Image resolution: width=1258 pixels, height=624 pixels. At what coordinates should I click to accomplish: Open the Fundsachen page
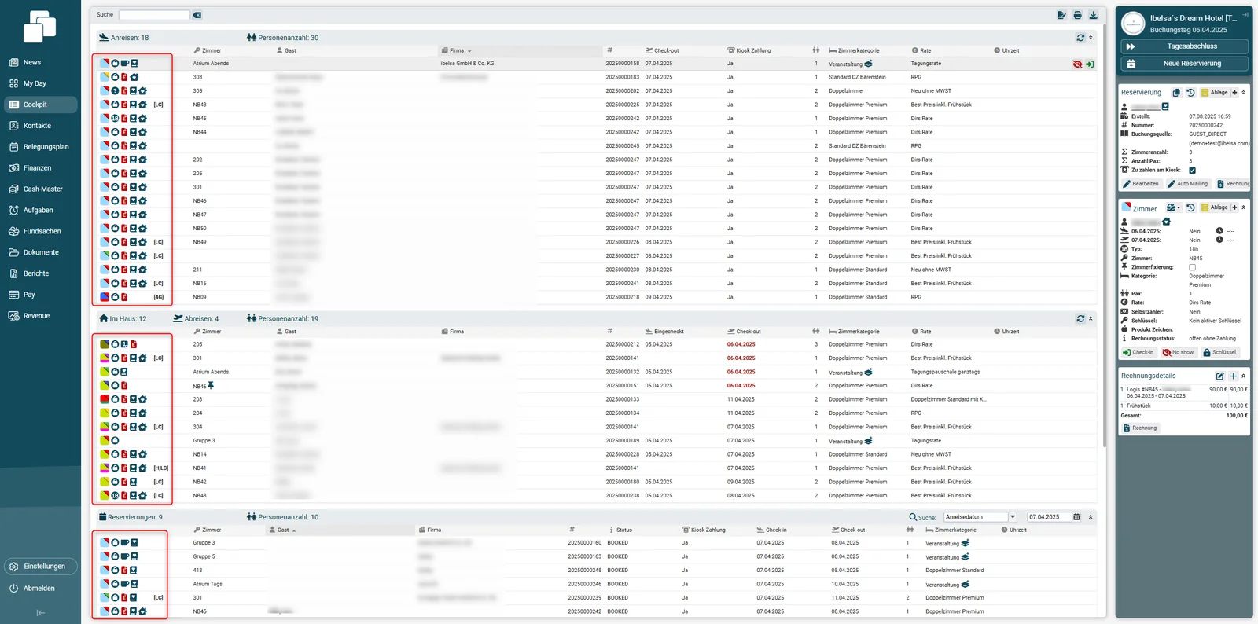click(42, 232)
